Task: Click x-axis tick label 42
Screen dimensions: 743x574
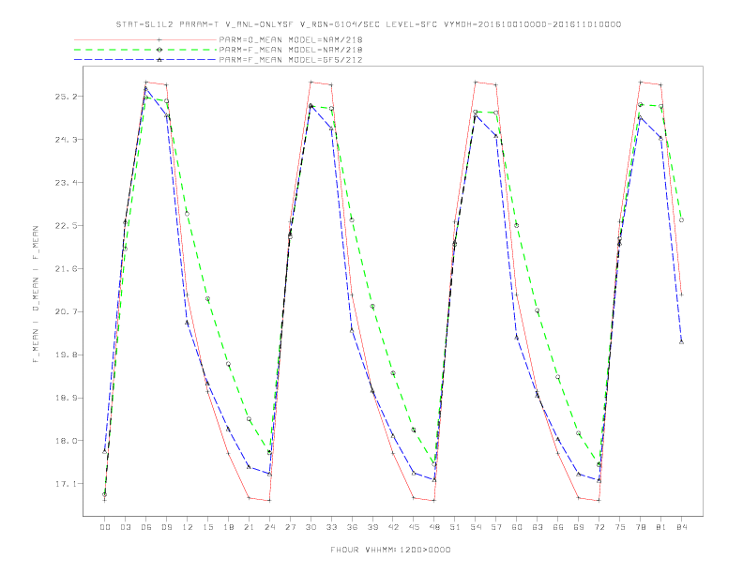Action: coord(393,527)
